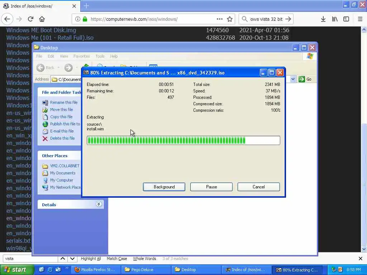The height and width of the screenshot is (275, 367).
Task: Launch Internet Explorer from quick launch
Action: (x=49, y=270)
